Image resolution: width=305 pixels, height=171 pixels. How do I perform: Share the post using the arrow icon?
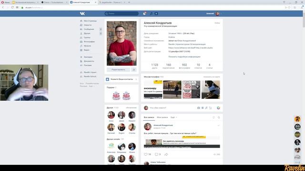point(166,154)
